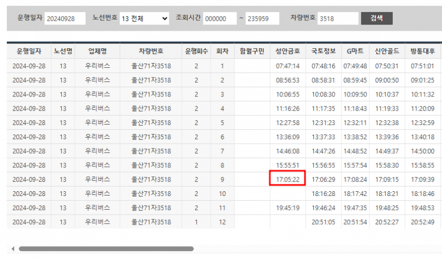The height and width of the screenshot is (258, 442).
Task: Click the 신안골드 column header
Action: pos(387,51)
